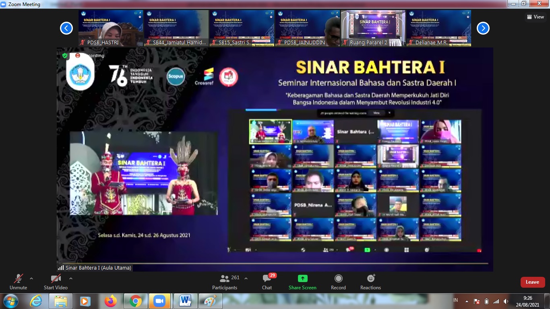Viewport: 550px width, 309px height.
Task: Launch the Zoom app from the taskbar
Action: coord(160,301)
